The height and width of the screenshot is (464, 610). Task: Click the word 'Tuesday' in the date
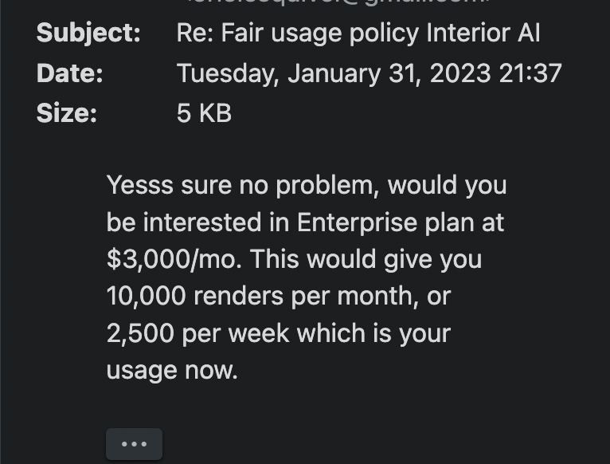229,74
